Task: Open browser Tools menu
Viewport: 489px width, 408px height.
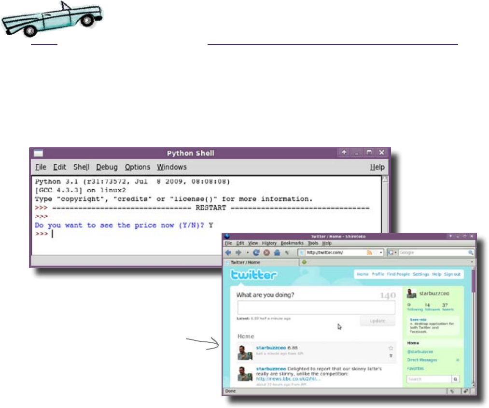Action: click(313, 243)
